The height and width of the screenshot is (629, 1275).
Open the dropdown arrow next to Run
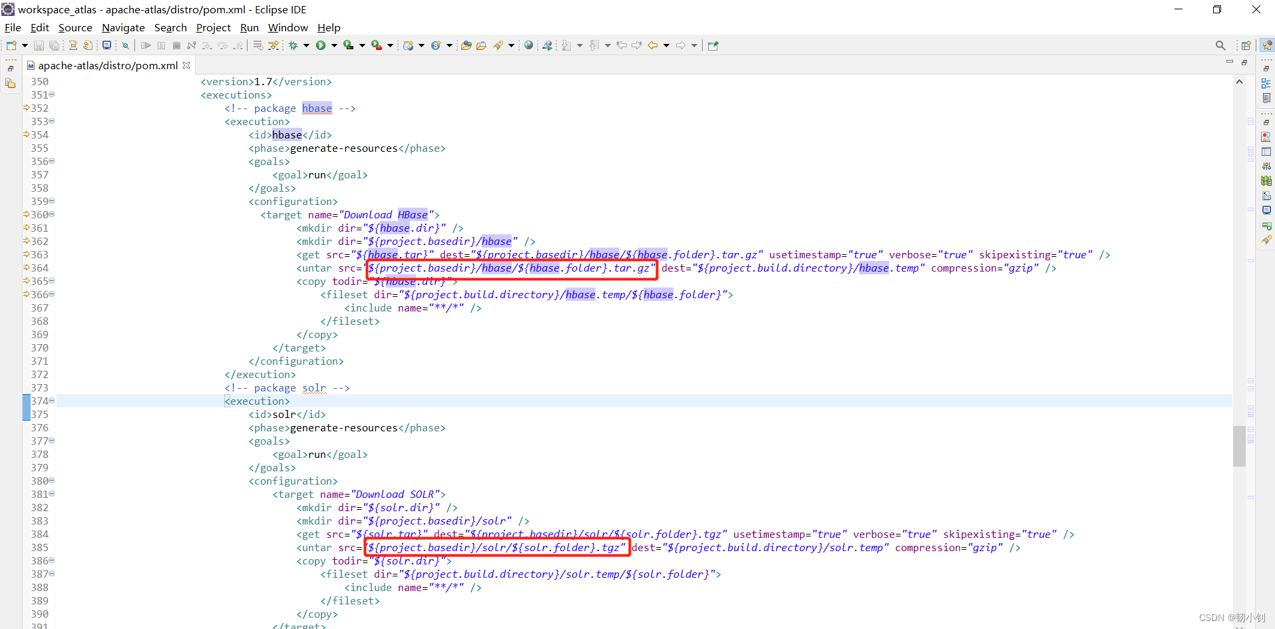tap(334, 45)
